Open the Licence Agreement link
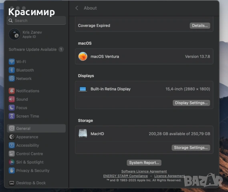228x192 pixels. point(169,176)
